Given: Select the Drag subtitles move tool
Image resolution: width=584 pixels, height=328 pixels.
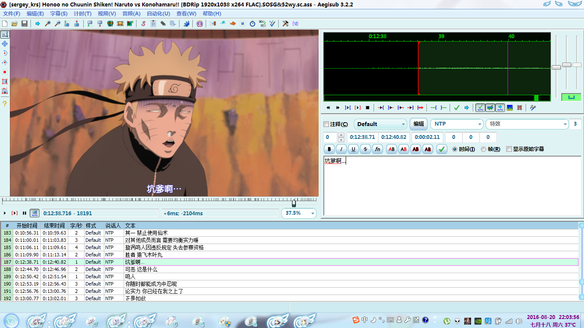Looking at the screenshot, I should point(5,44).
